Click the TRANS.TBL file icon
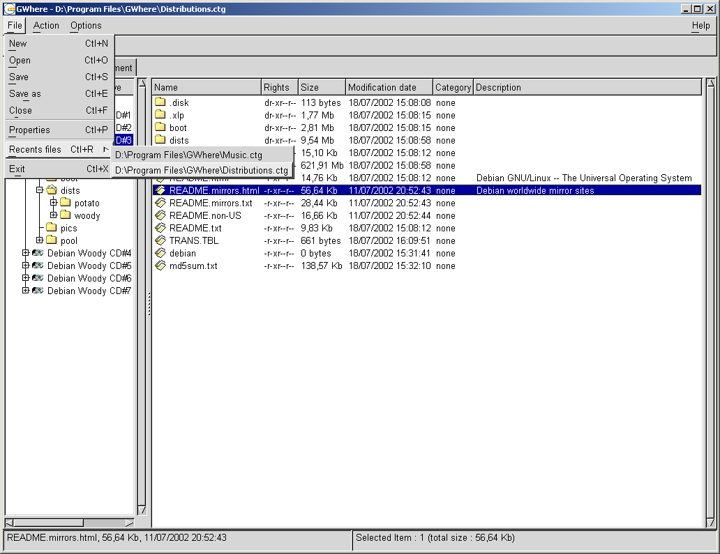 pos(160,240)
